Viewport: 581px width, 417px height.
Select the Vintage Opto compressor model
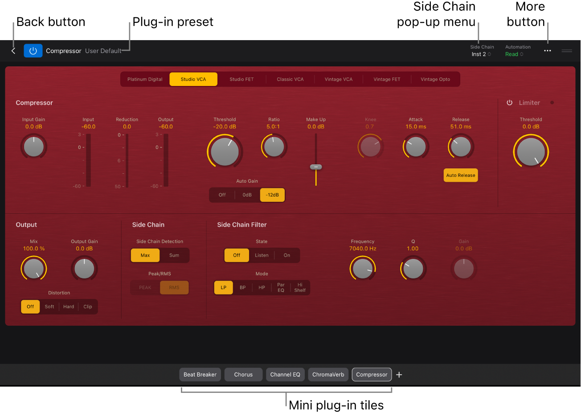pos(435,79)
